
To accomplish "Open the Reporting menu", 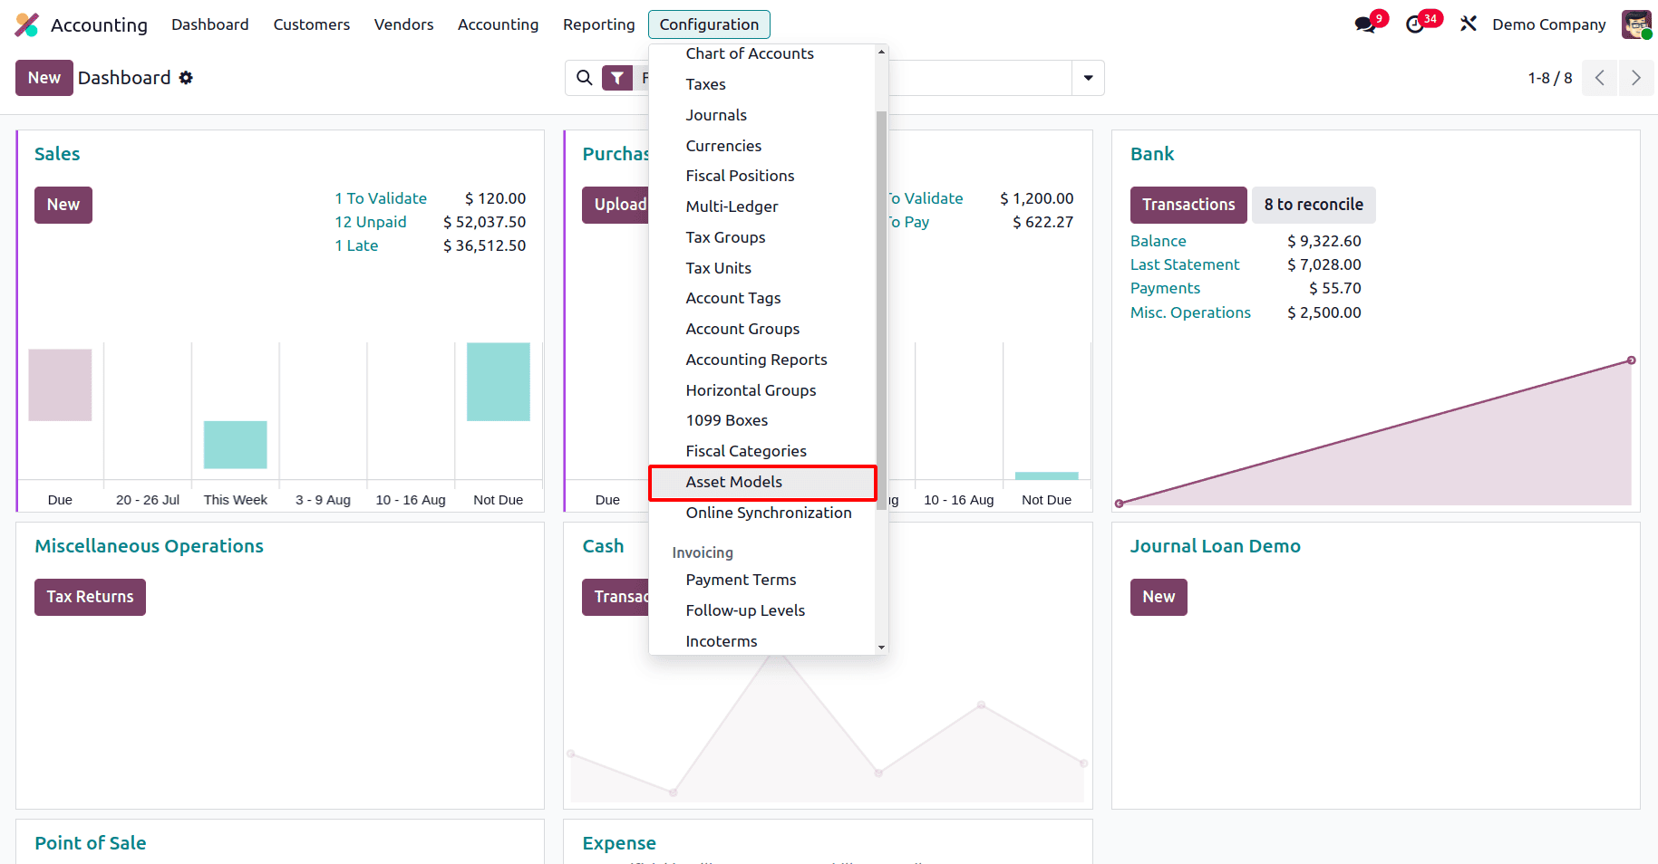I will click(x=597, y=24).
